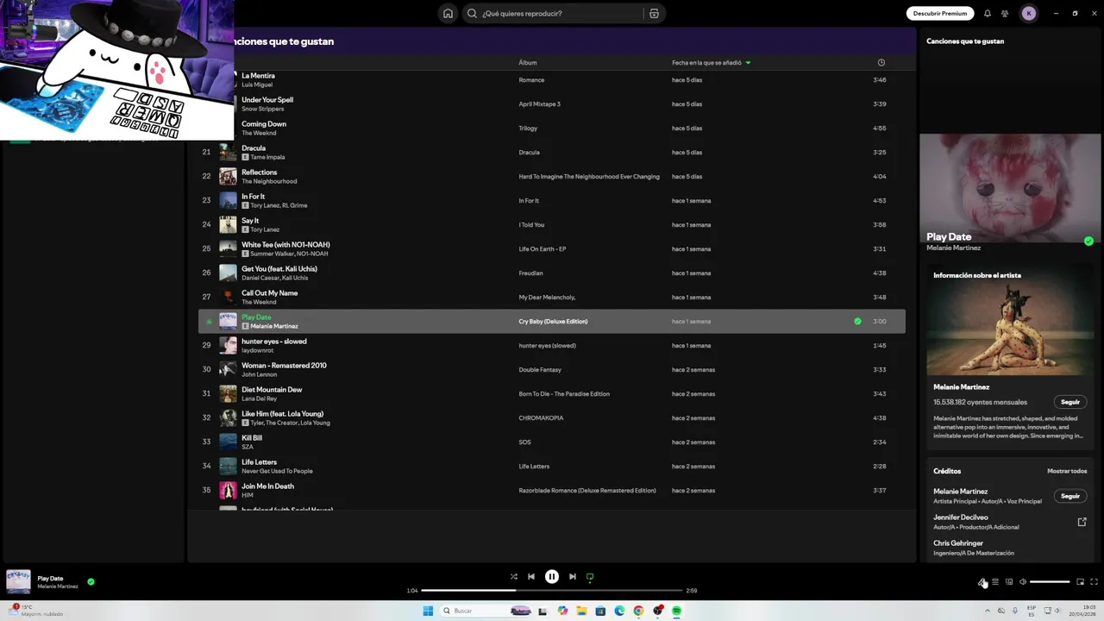Toggle shuffle in the player controls
Viewport: 1104px width, 621px height.
(x=513, y=576)
